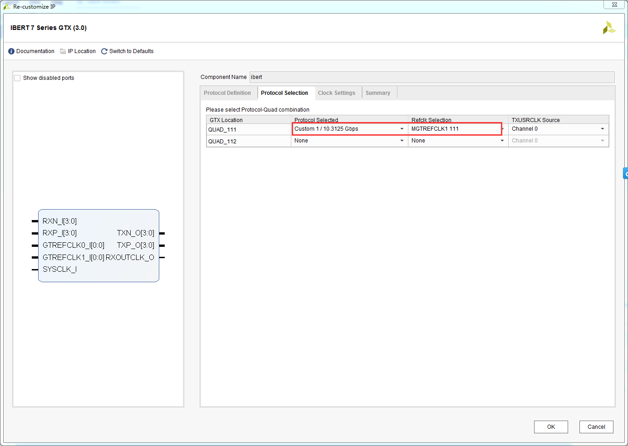Click the RXOUTCLK_O port label
Screen dimensions: 628x446
coord(130,257)
